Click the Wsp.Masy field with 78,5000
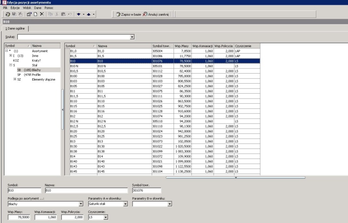The image size is (348, 223). [19, 217]
